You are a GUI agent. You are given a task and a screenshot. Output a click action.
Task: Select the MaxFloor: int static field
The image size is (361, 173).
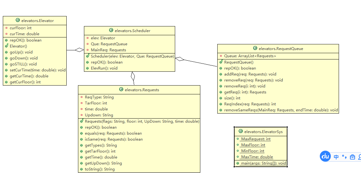click(253, 145)
